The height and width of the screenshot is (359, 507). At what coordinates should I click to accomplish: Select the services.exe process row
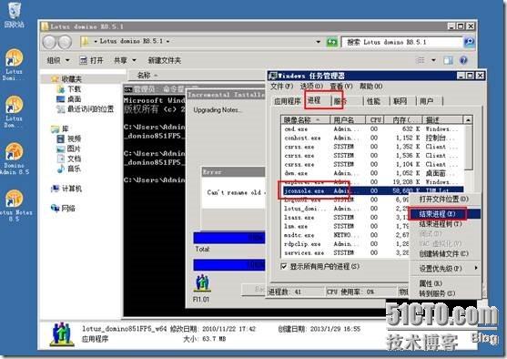point(346,252)
